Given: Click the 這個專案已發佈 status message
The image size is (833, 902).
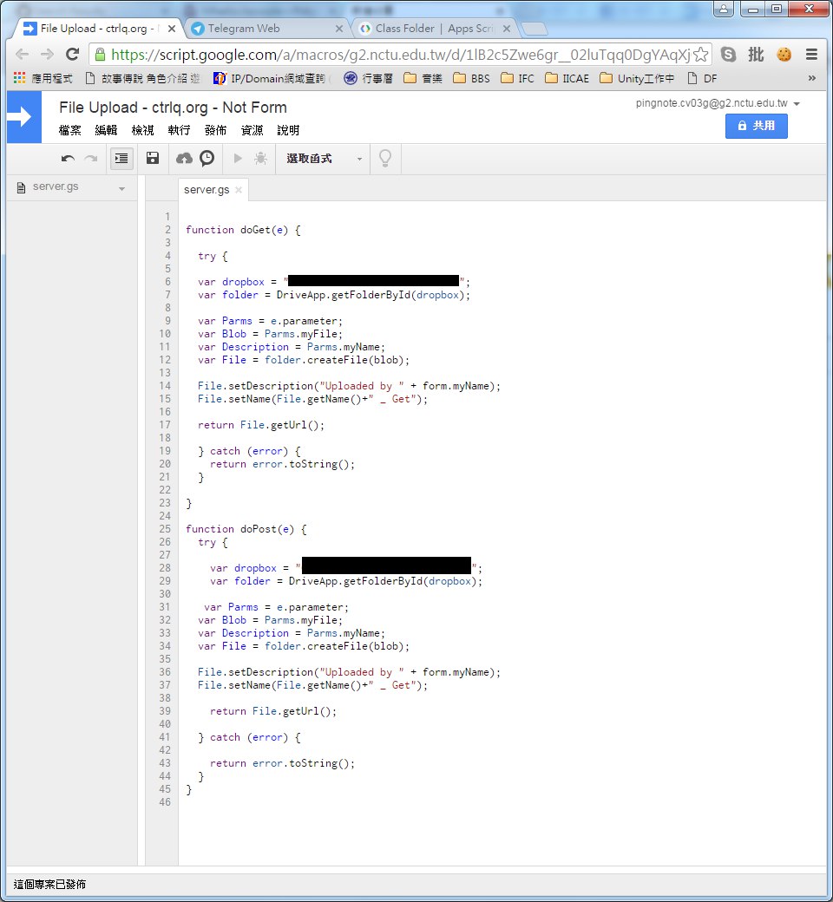Looking at the screenshot, I should click(49, 884).
